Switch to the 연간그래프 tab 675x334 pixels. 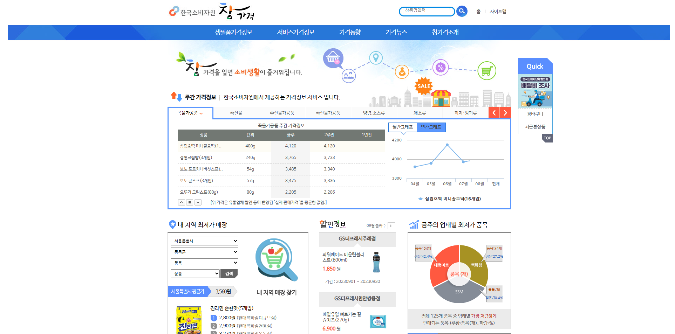click(x=431, y=127)
